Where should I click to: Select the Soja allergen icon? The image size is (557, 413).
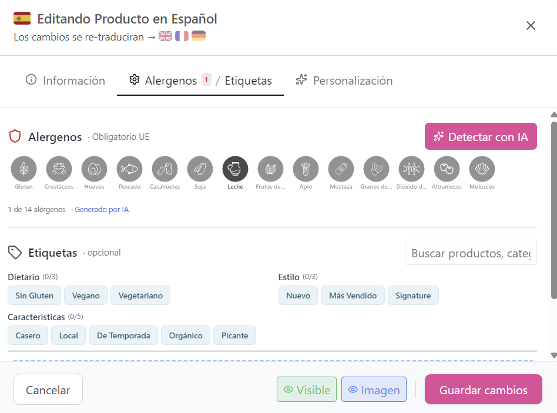coord(200,169)
